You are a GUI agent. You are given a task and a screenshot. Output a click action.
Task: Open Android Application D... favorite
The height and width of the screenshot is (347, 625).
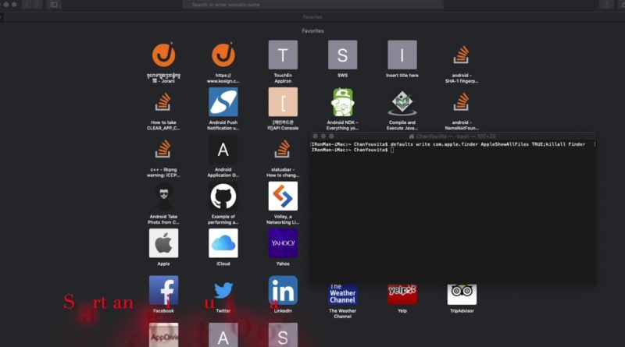point(223,149)
